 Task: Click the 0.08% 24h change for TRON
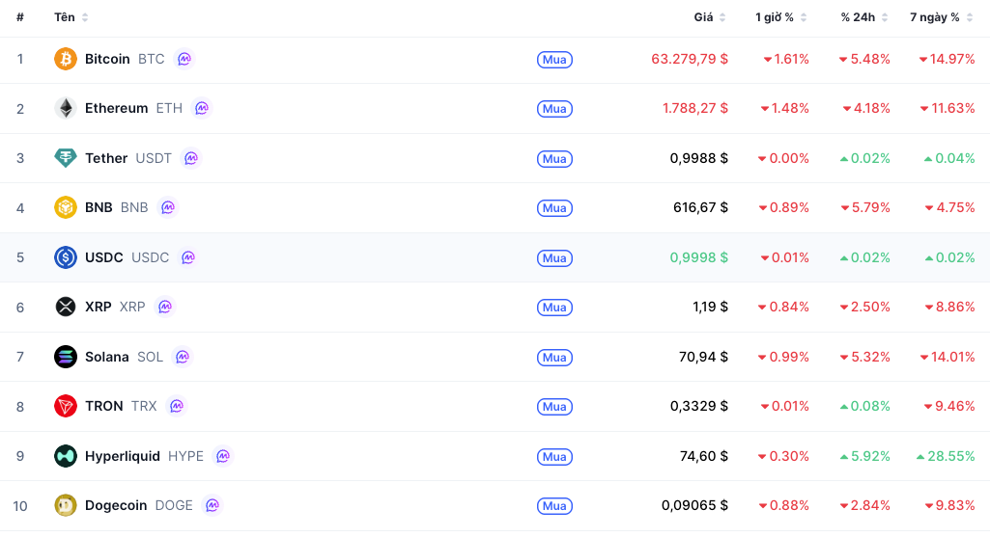[x=865, y=406]
